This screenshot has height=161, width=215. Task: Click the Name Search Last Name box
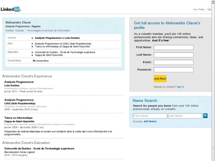click(x=185, y=116)
